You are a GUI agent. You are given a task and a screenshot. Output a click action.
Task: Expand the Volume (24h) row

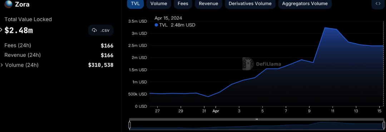[x=2, y=65]
